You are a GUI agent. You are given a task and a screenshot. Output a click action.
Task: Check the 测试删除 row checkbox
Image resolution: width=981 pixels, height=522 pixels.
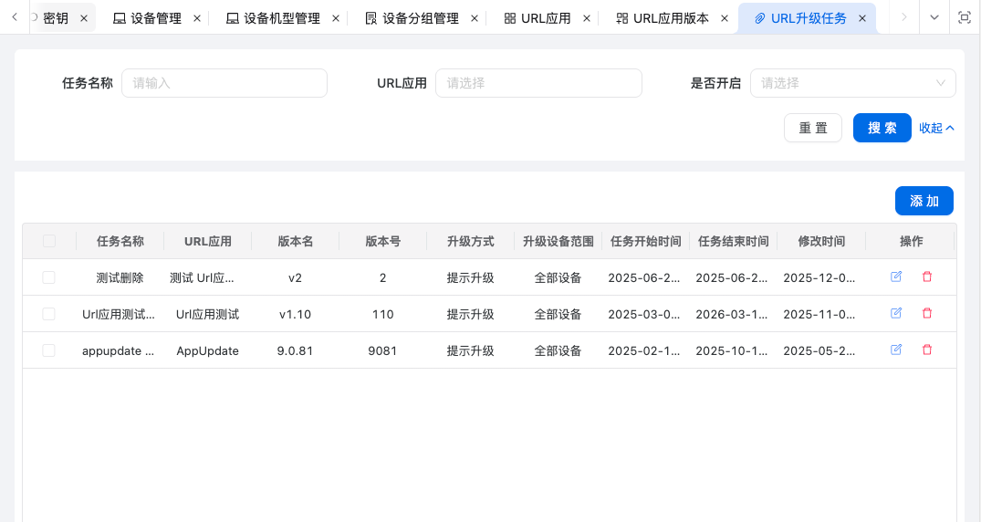(49, 277)
